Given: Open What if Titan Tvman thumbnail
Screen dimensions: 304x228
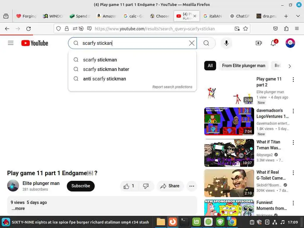Looking at the screenshot, I should coord(229,153).
